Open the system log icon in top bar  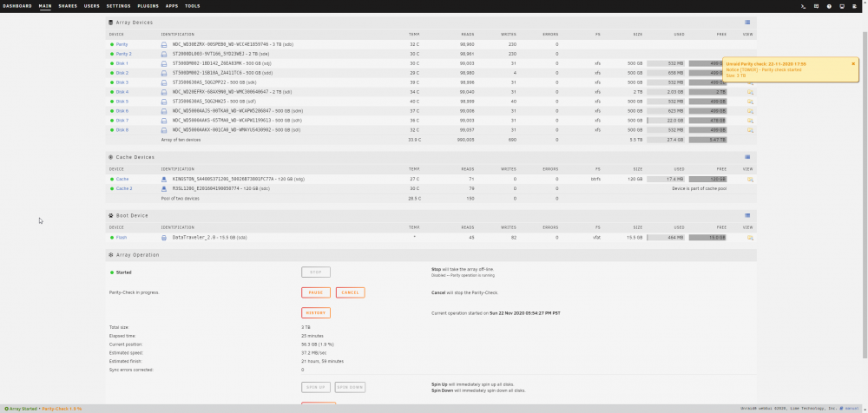coord(855,6)
